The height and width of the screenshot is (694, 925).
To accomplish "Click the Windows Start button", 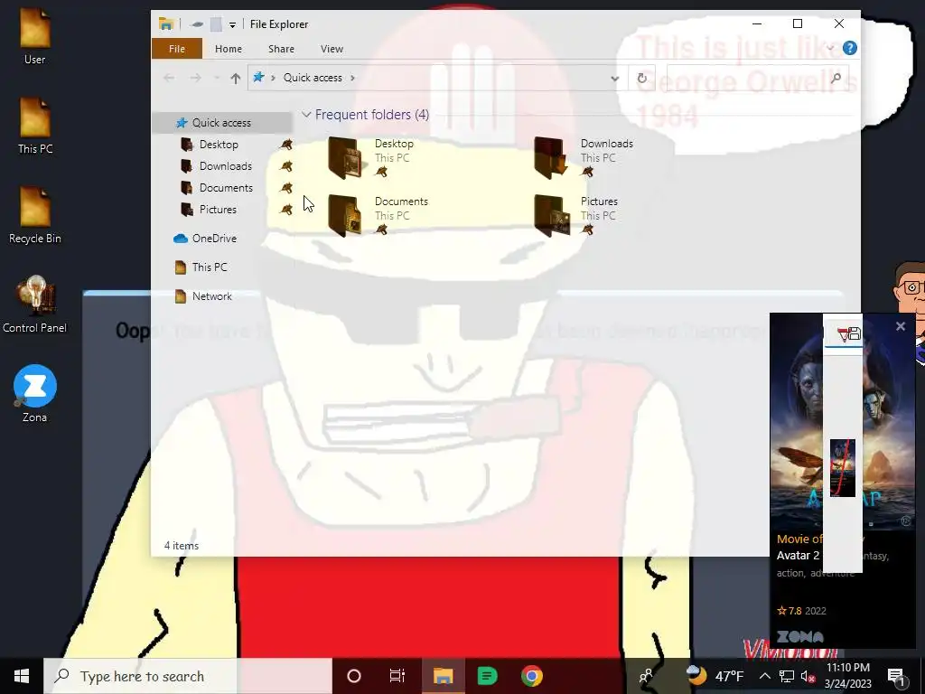I will click(x=22, y=676).
